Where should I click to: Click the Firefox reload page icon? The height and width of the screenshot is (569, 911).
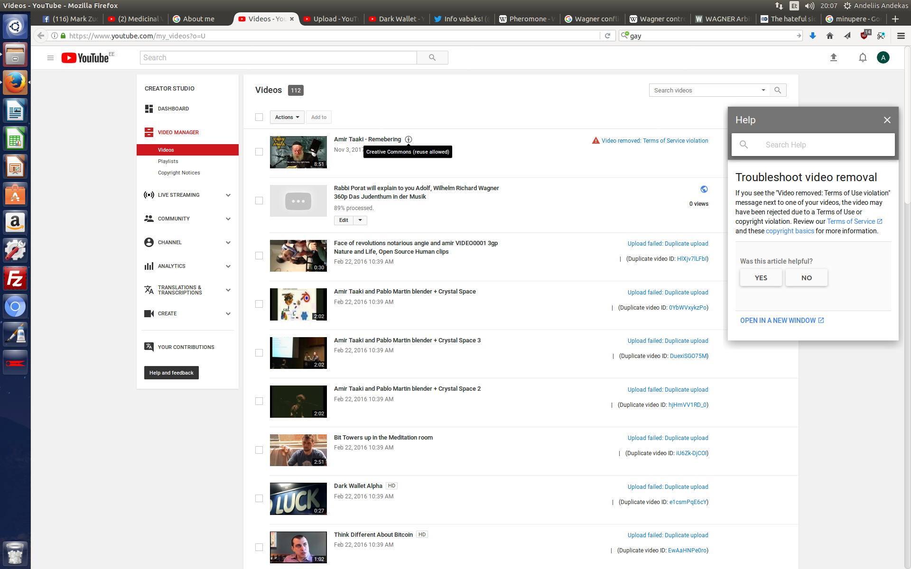607,36
